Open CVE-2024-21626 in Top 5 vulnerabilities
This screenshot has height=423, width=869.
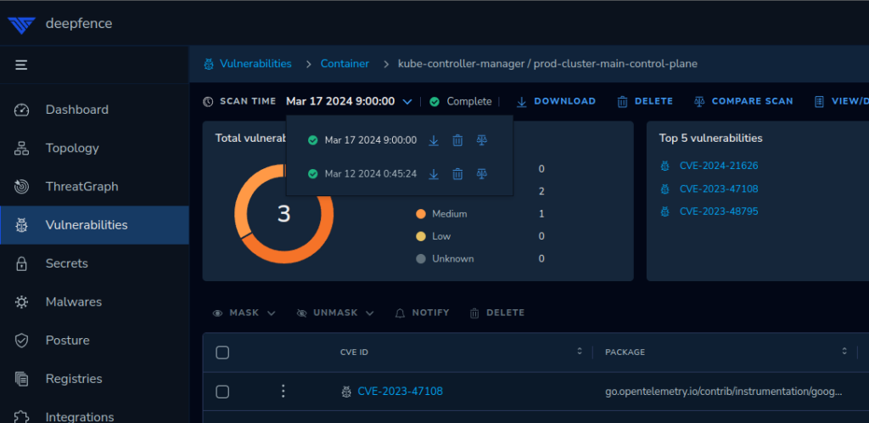719,166
